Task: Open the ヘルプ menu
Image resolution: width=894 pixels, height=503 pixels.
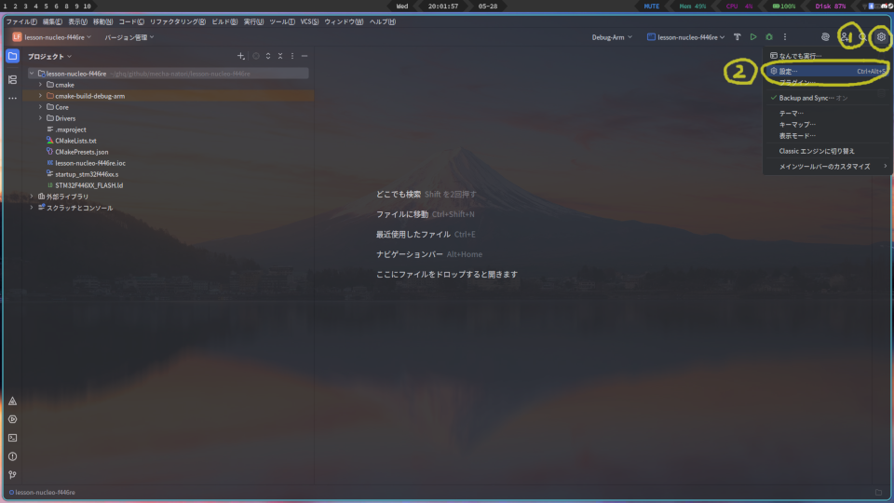Action: (383, 21)
